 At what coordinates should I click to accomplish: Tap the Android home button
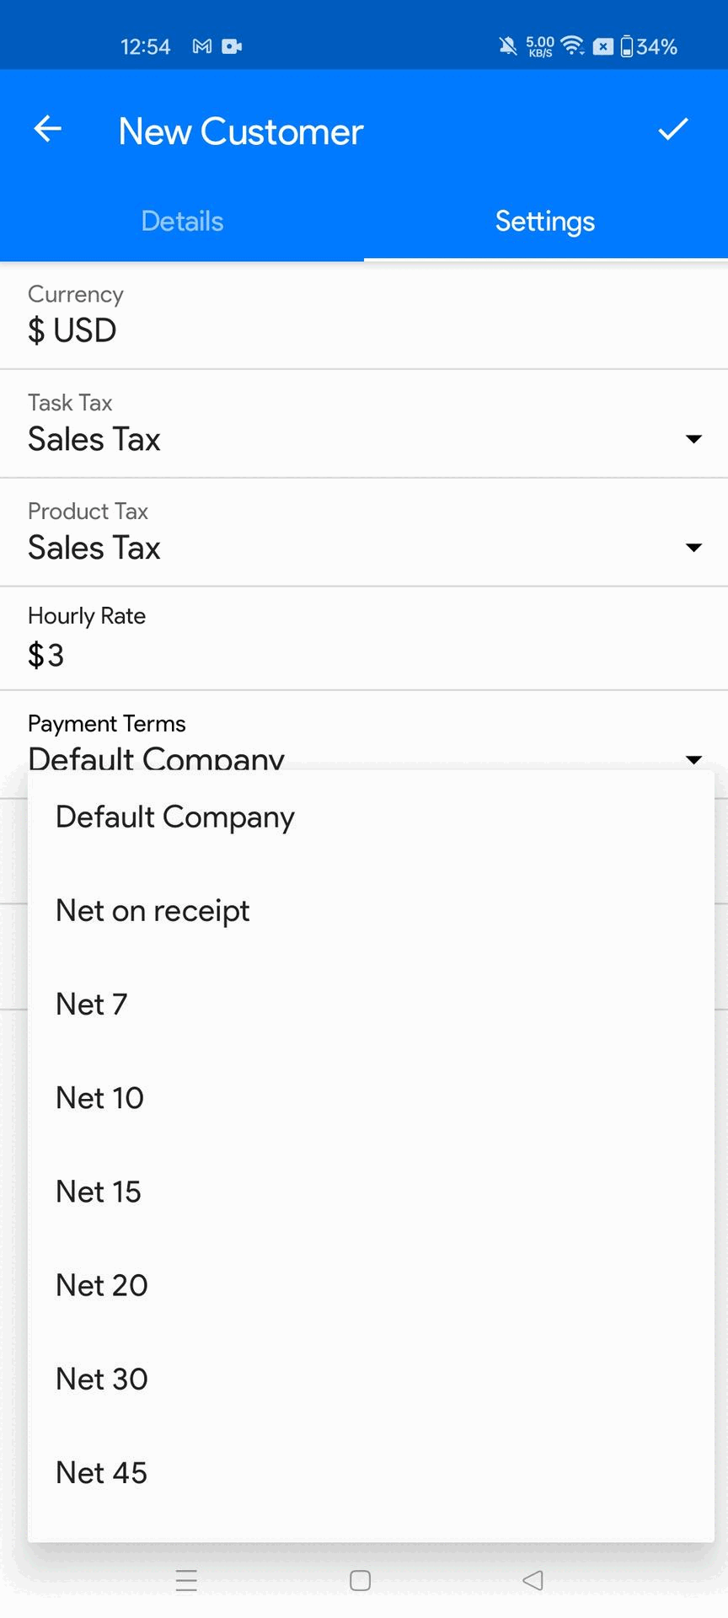[361, 1580]
